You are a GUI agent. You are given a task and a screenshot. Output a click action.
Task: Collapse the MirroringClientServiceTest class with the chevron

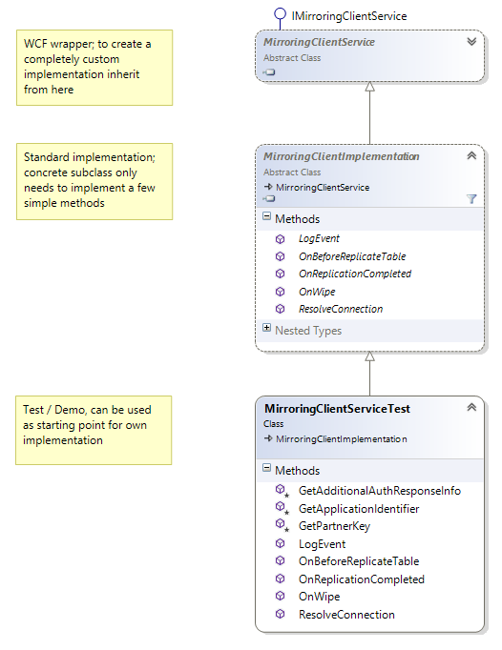[471, 407]
